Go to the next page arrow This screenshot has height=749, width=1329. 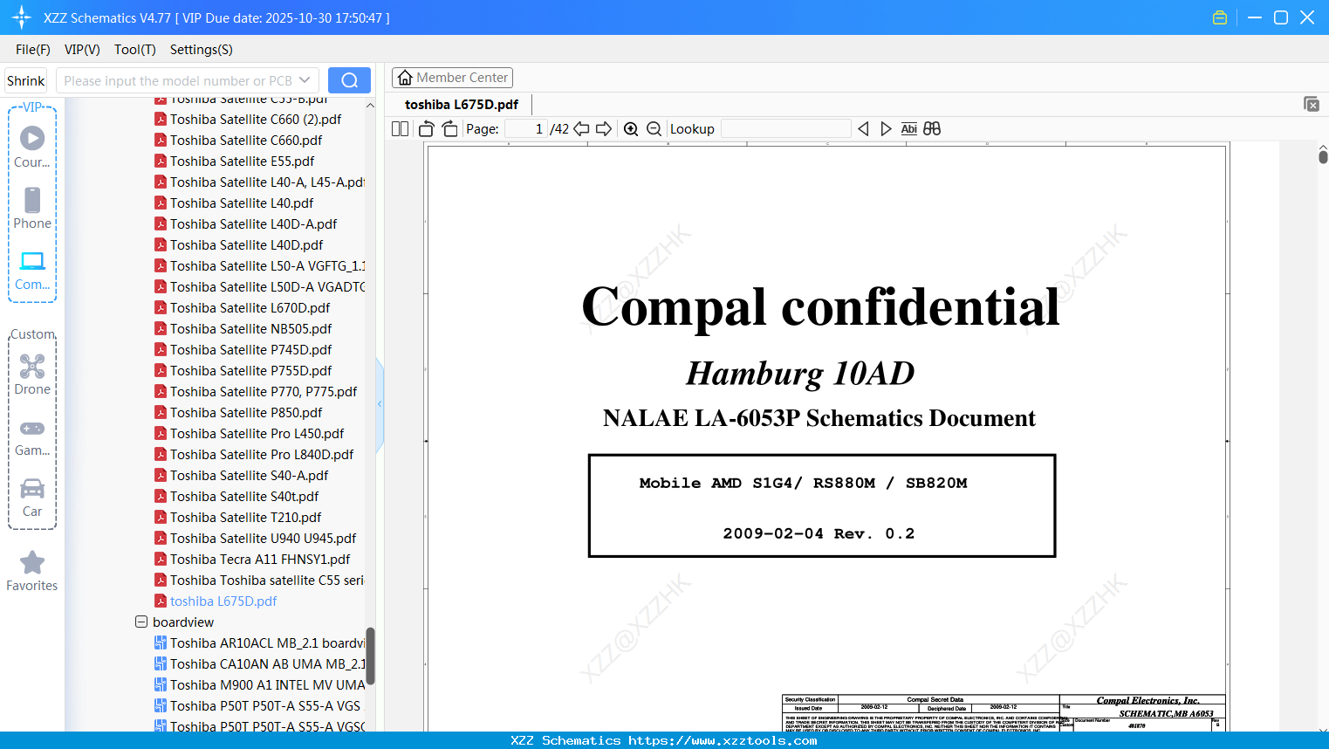click(604, 129)
